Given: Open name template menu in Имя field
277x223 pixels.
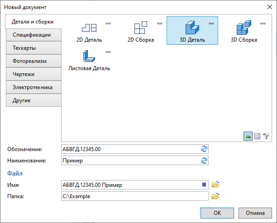Looking at the screenshot, I should [x=204, y=185].
